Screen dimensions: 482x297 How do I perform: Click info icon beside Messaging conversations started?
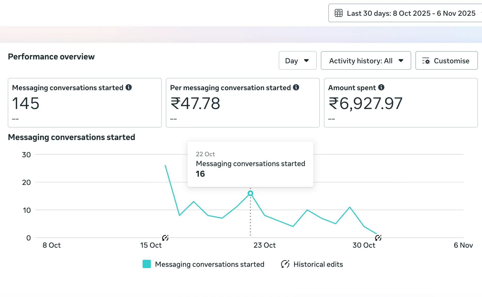129,88
